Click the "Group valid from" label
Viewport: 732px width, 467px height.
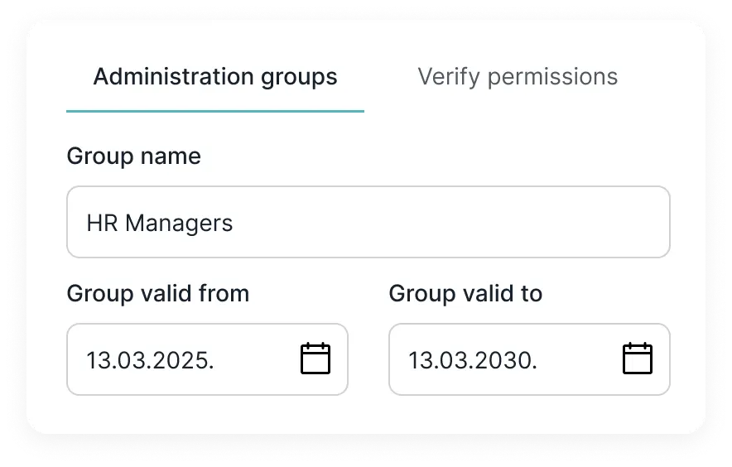pyautogui.click(x=158, y=294)
